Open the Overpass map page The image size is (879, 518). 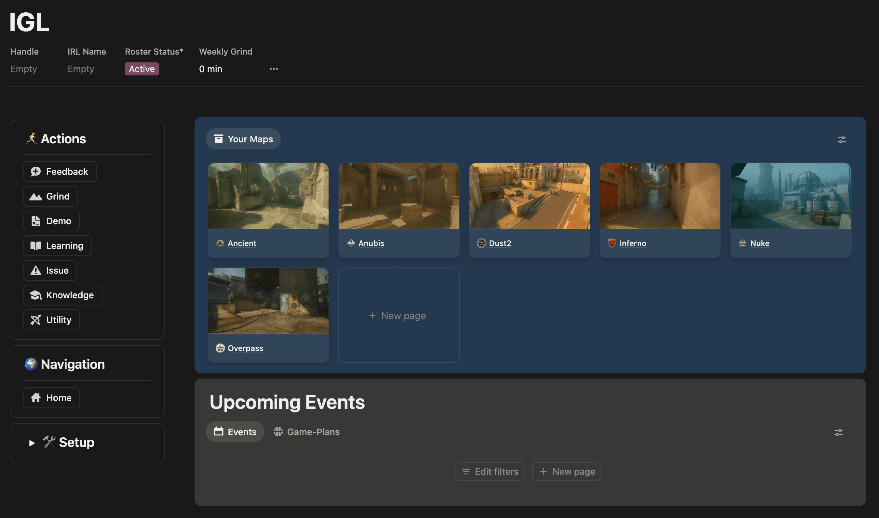245,348
